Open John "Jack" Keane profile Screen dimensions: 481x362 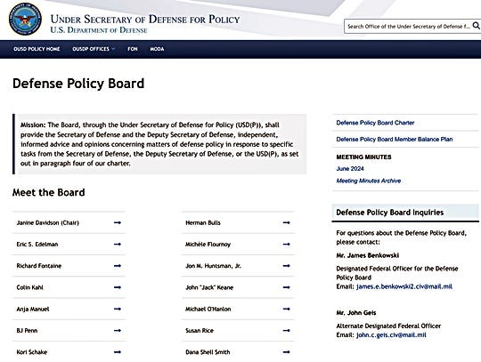pos(209,287)
